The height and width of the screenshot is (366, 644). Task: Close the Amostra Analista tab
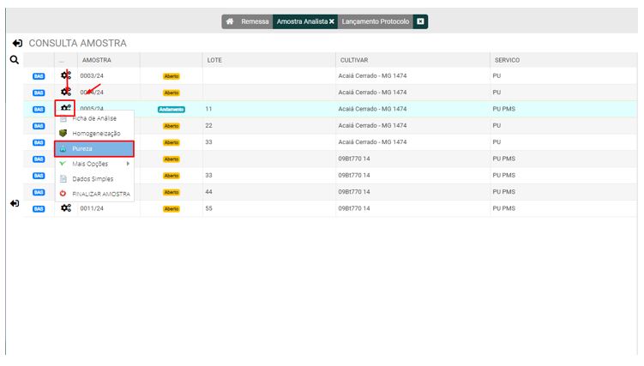[332, 21]
